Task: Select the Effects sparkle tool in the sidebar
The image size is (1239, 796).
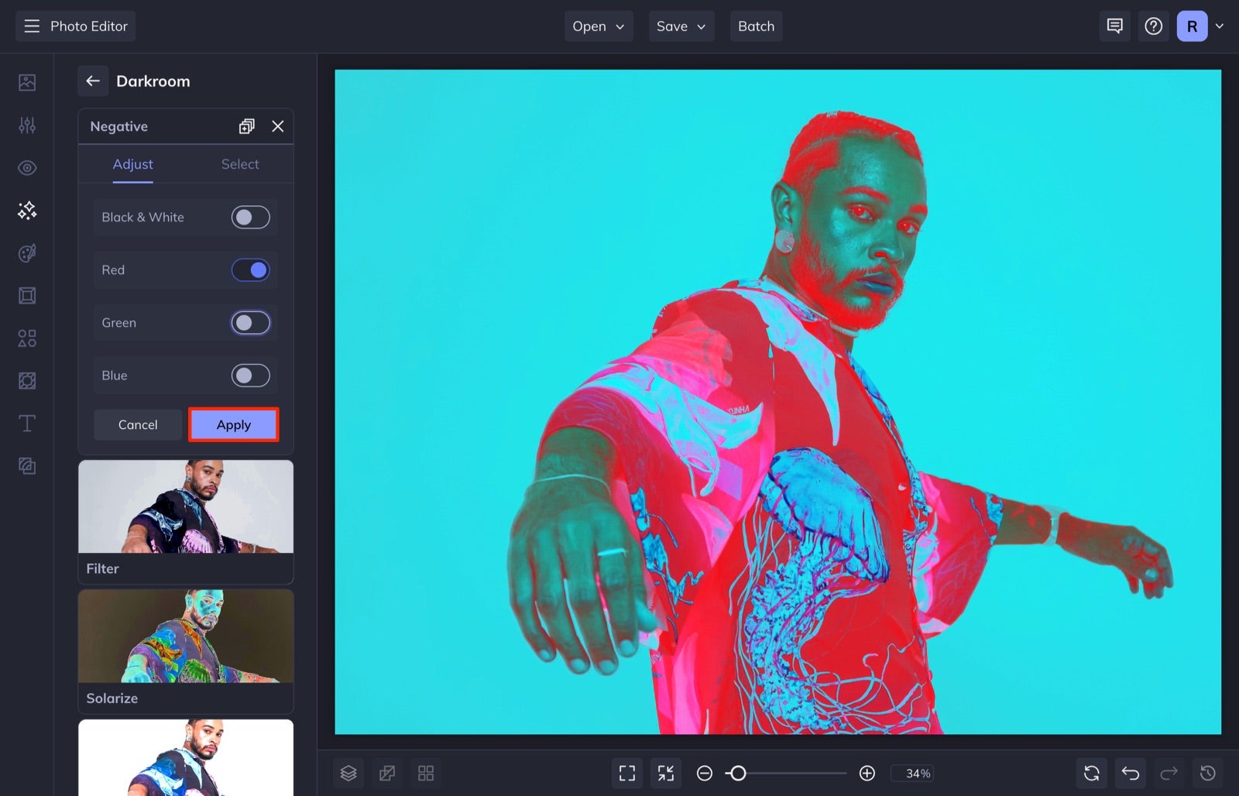Action: (x=26, y=210)
